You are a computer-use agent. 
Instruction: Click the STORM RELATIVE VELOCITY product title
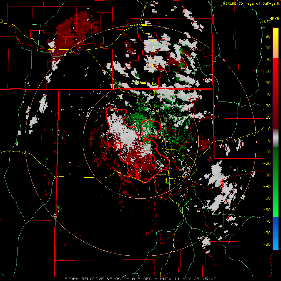coord(97,279)
